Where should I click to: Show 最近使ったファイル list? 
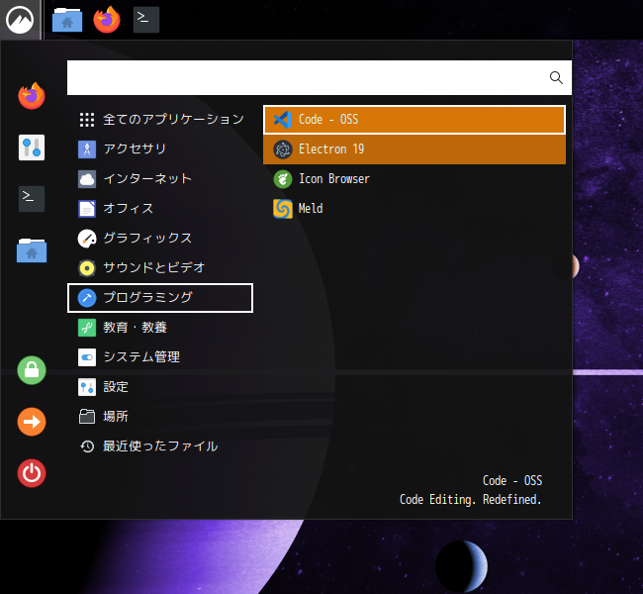[x=160, y=446]
